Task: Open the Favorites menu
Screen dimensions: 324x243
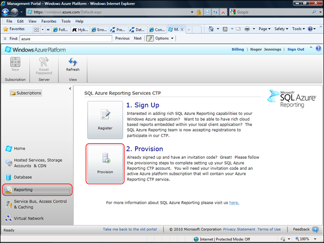Action: tap(49, 21)
